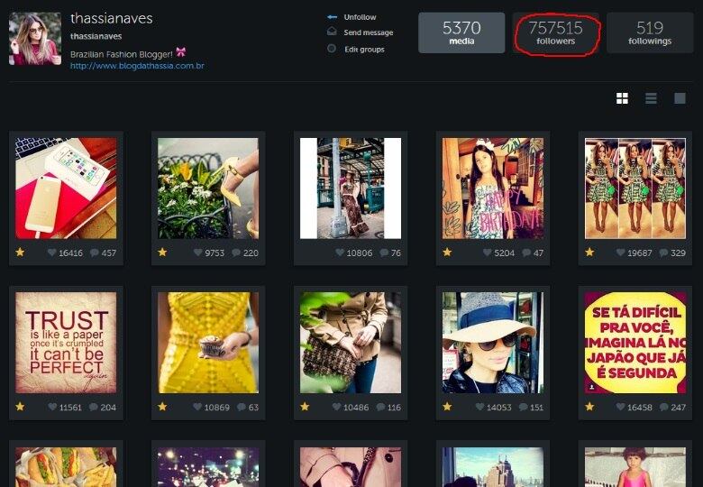
Task: Open the 757515 followers tab
Action: [555, 32]
